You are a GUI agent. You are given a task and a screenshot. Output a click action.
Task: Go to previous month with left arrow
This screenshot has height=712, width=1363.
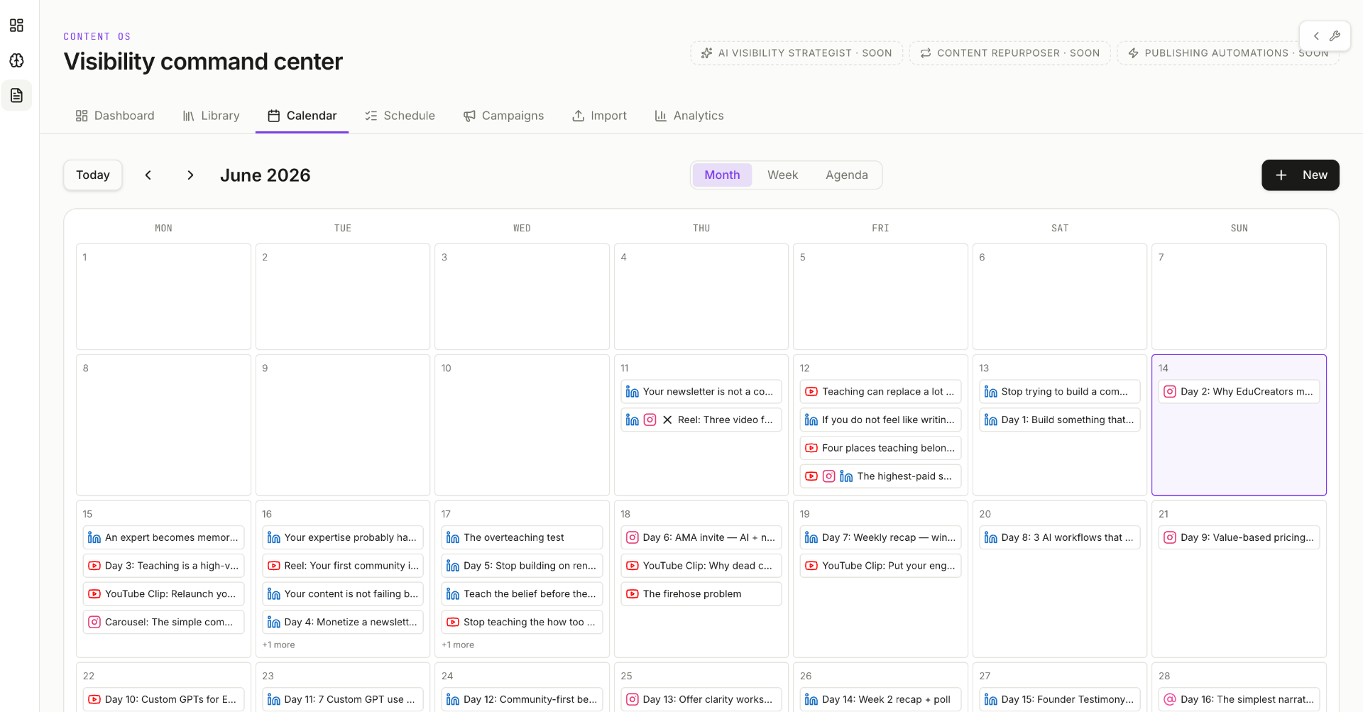click(148, 175)
